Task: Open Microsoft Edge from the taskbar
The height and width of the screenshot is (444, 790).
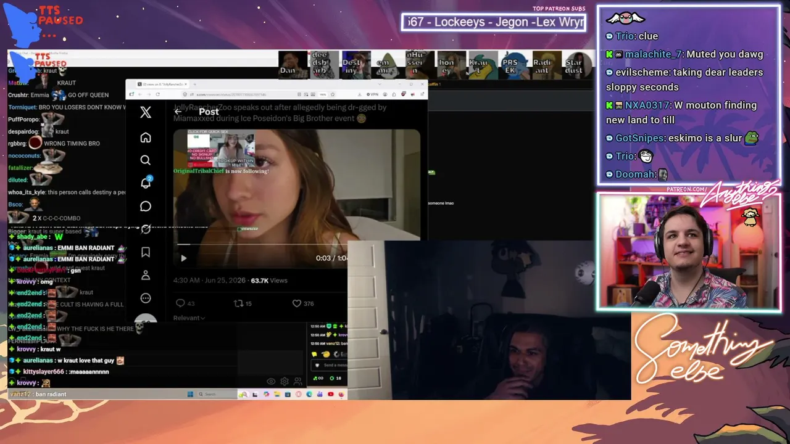Action: (x=309, y=395)
